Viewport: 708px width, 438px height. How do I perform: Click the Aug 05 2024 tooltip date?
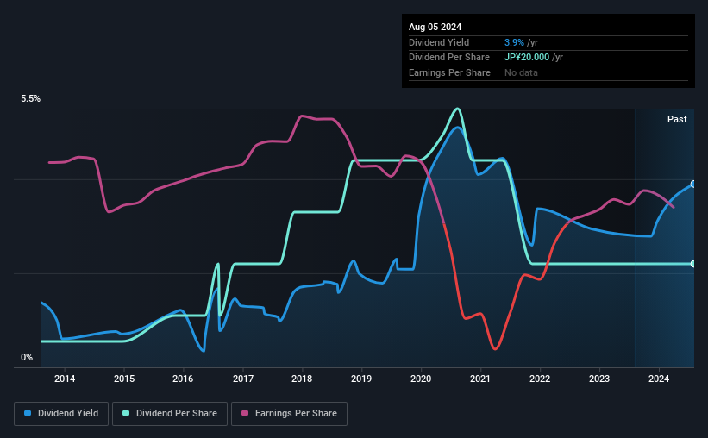[435, 27]
